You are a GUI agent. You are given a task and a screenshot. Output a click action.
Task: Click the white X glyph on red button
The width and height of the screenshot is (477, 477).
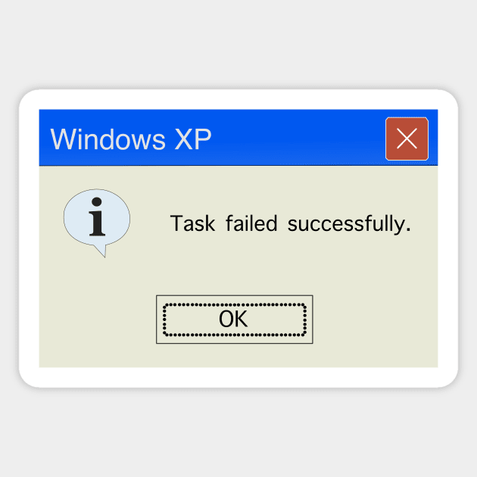click(407, 139)
